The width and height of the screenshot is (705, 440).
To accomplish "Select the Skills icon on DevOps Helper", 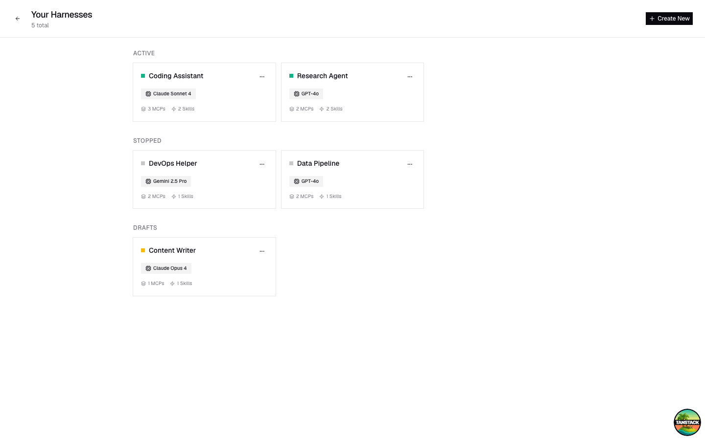I will [x=173, y=196].
